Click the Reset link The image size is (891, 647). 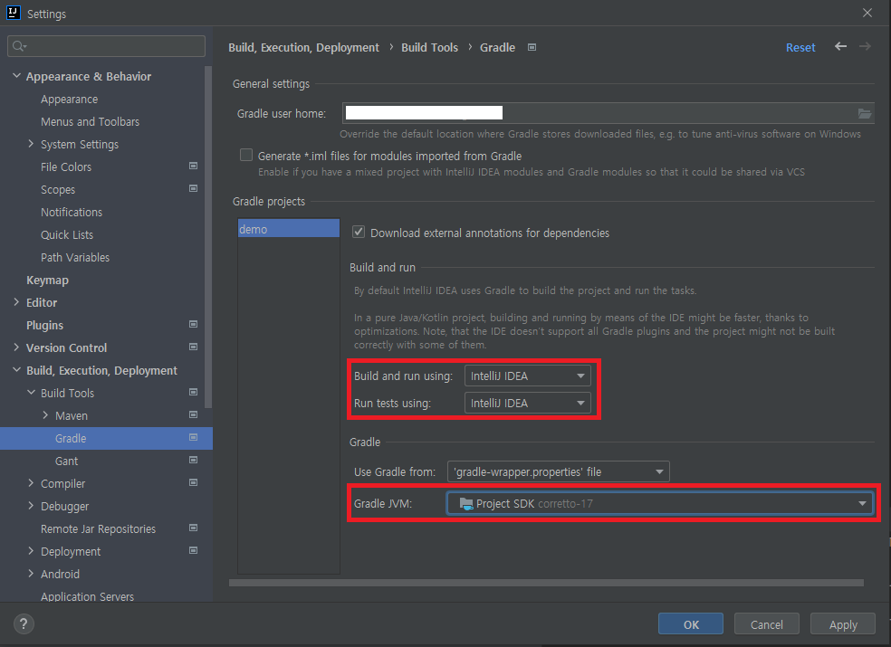pos(800,48)
